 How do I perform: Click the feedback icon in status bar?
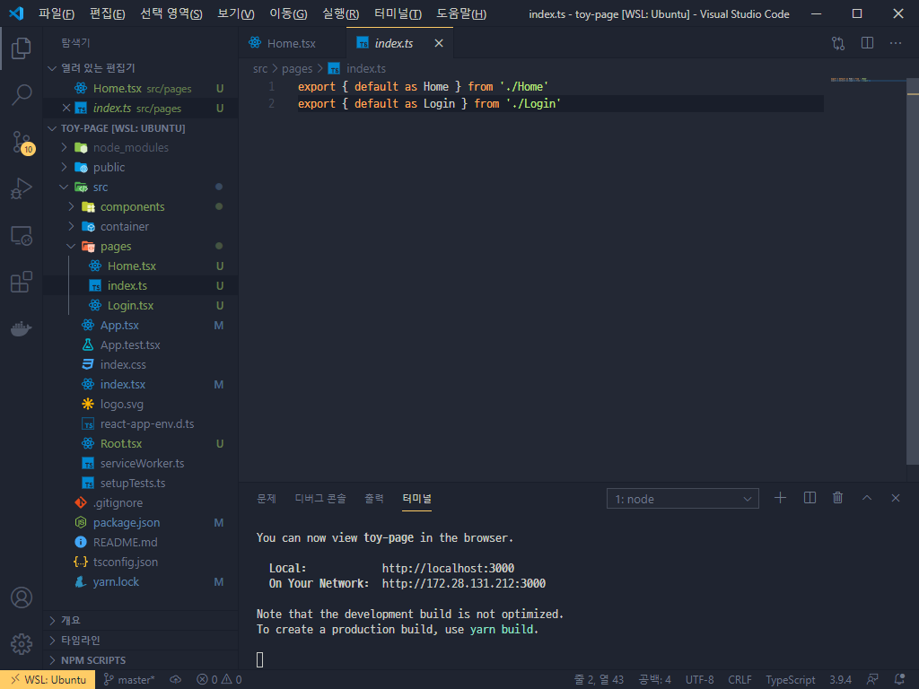coord(872,680)
